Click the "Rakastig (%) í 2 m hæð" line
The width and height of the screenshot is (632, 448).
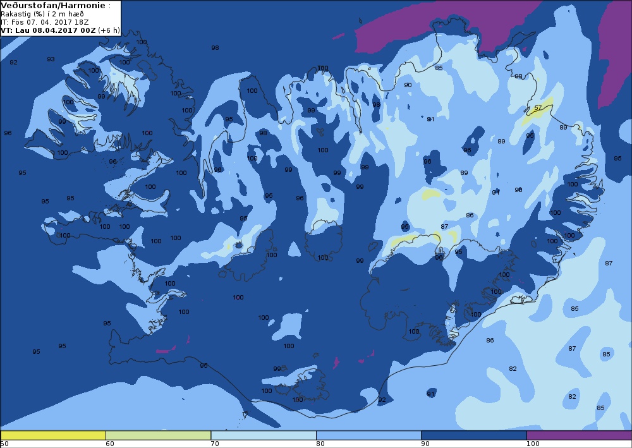pyautogui.click(x=42, y=14)
